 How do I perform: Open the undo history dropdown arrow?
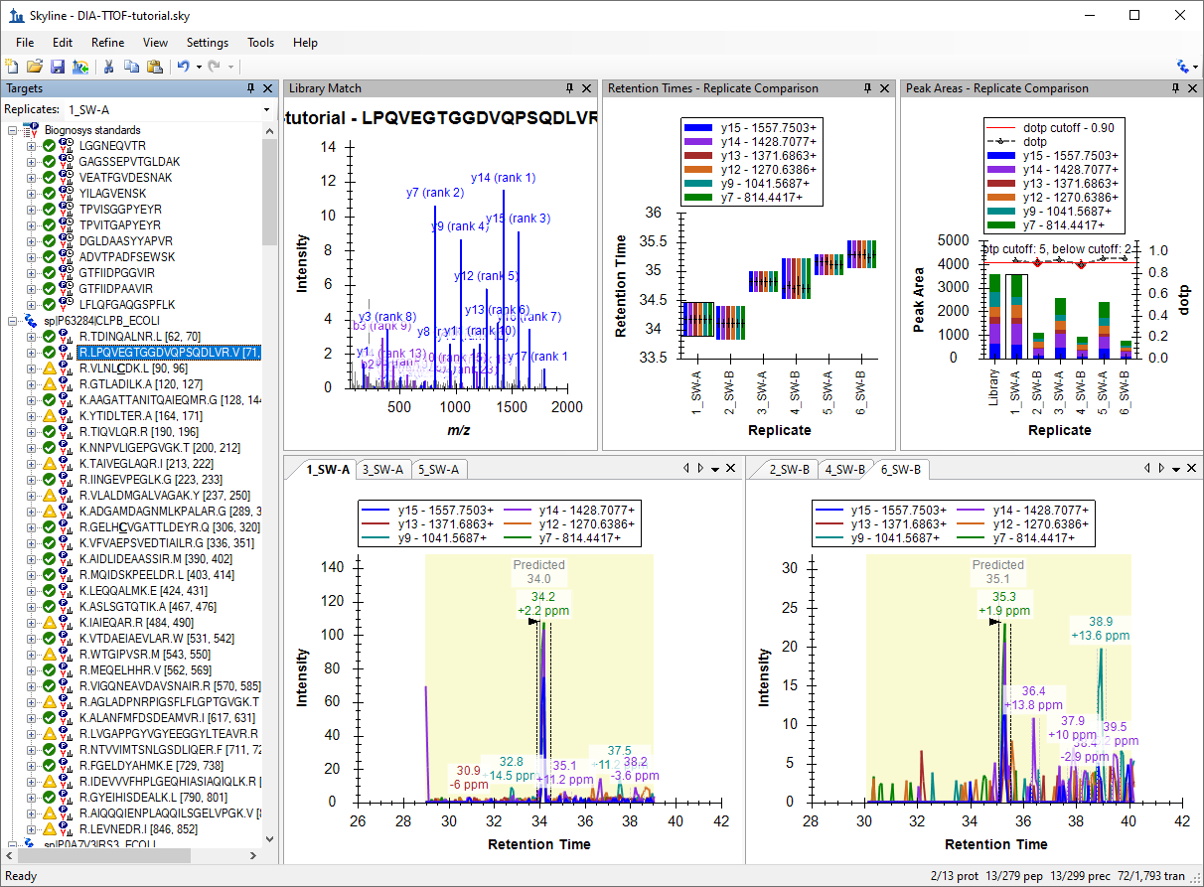pos(199,67)
